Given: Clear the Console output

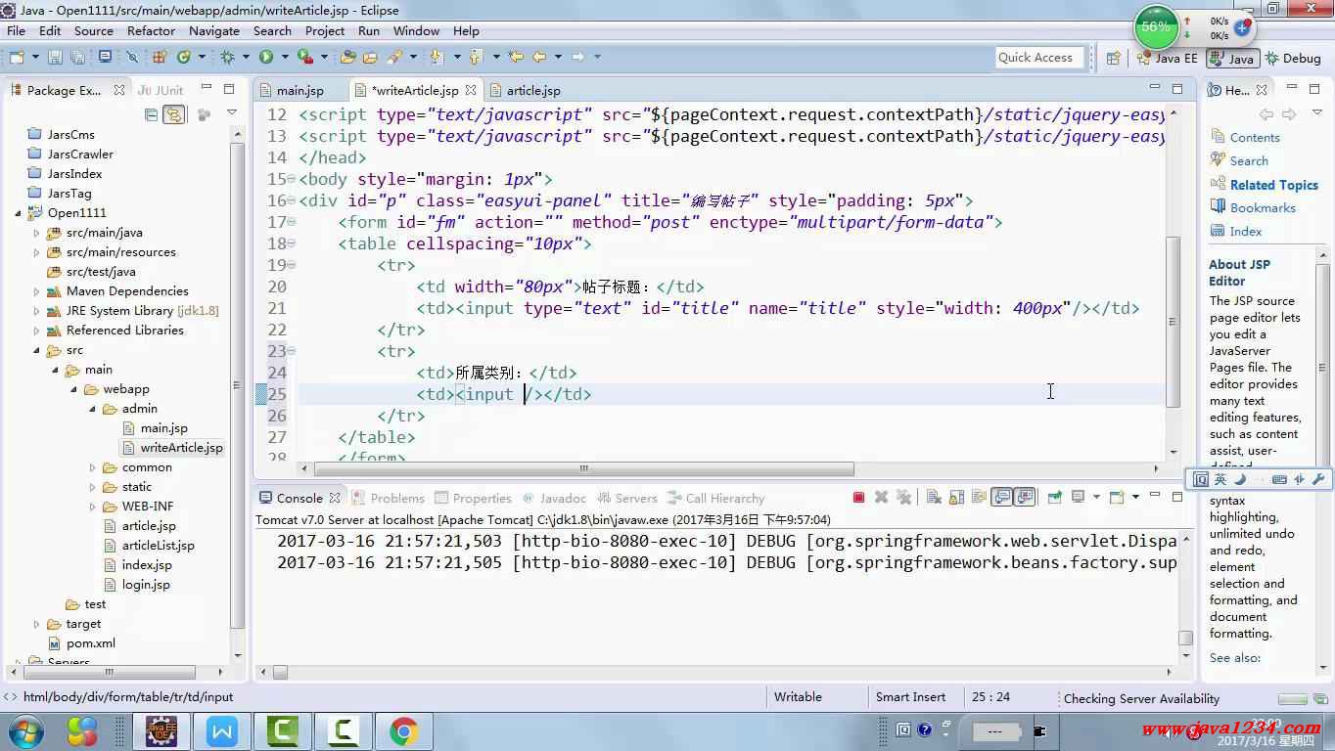Looking at the screenshot, I should pos(934,497).
